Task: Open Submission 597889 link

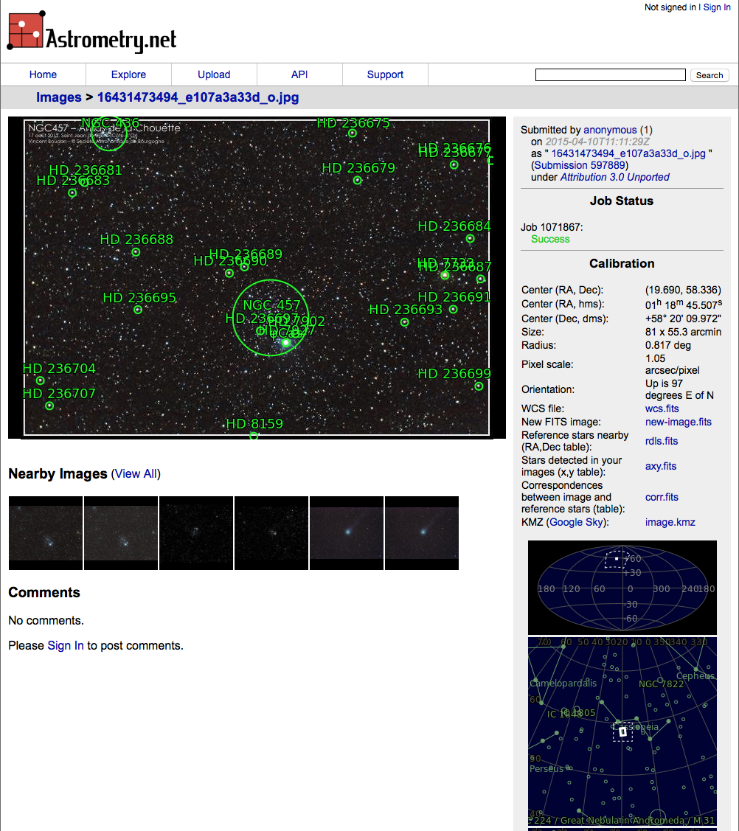Action: pos(580,165)
